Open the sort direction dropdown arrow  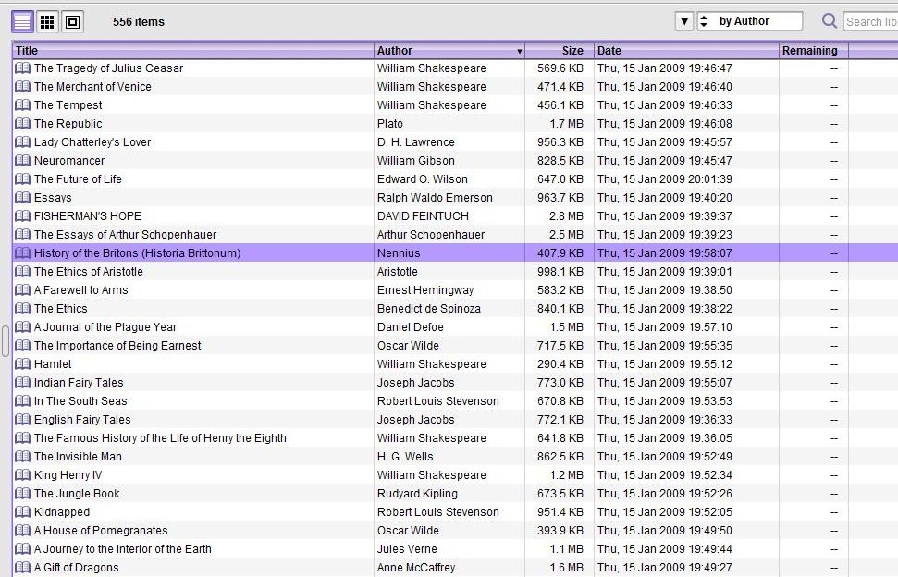click(x=684, y=21)
